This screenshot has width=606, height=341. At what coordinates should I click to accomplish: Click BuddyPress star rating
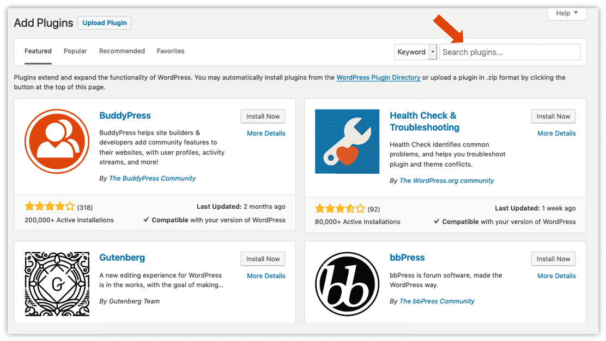[50, 206]
